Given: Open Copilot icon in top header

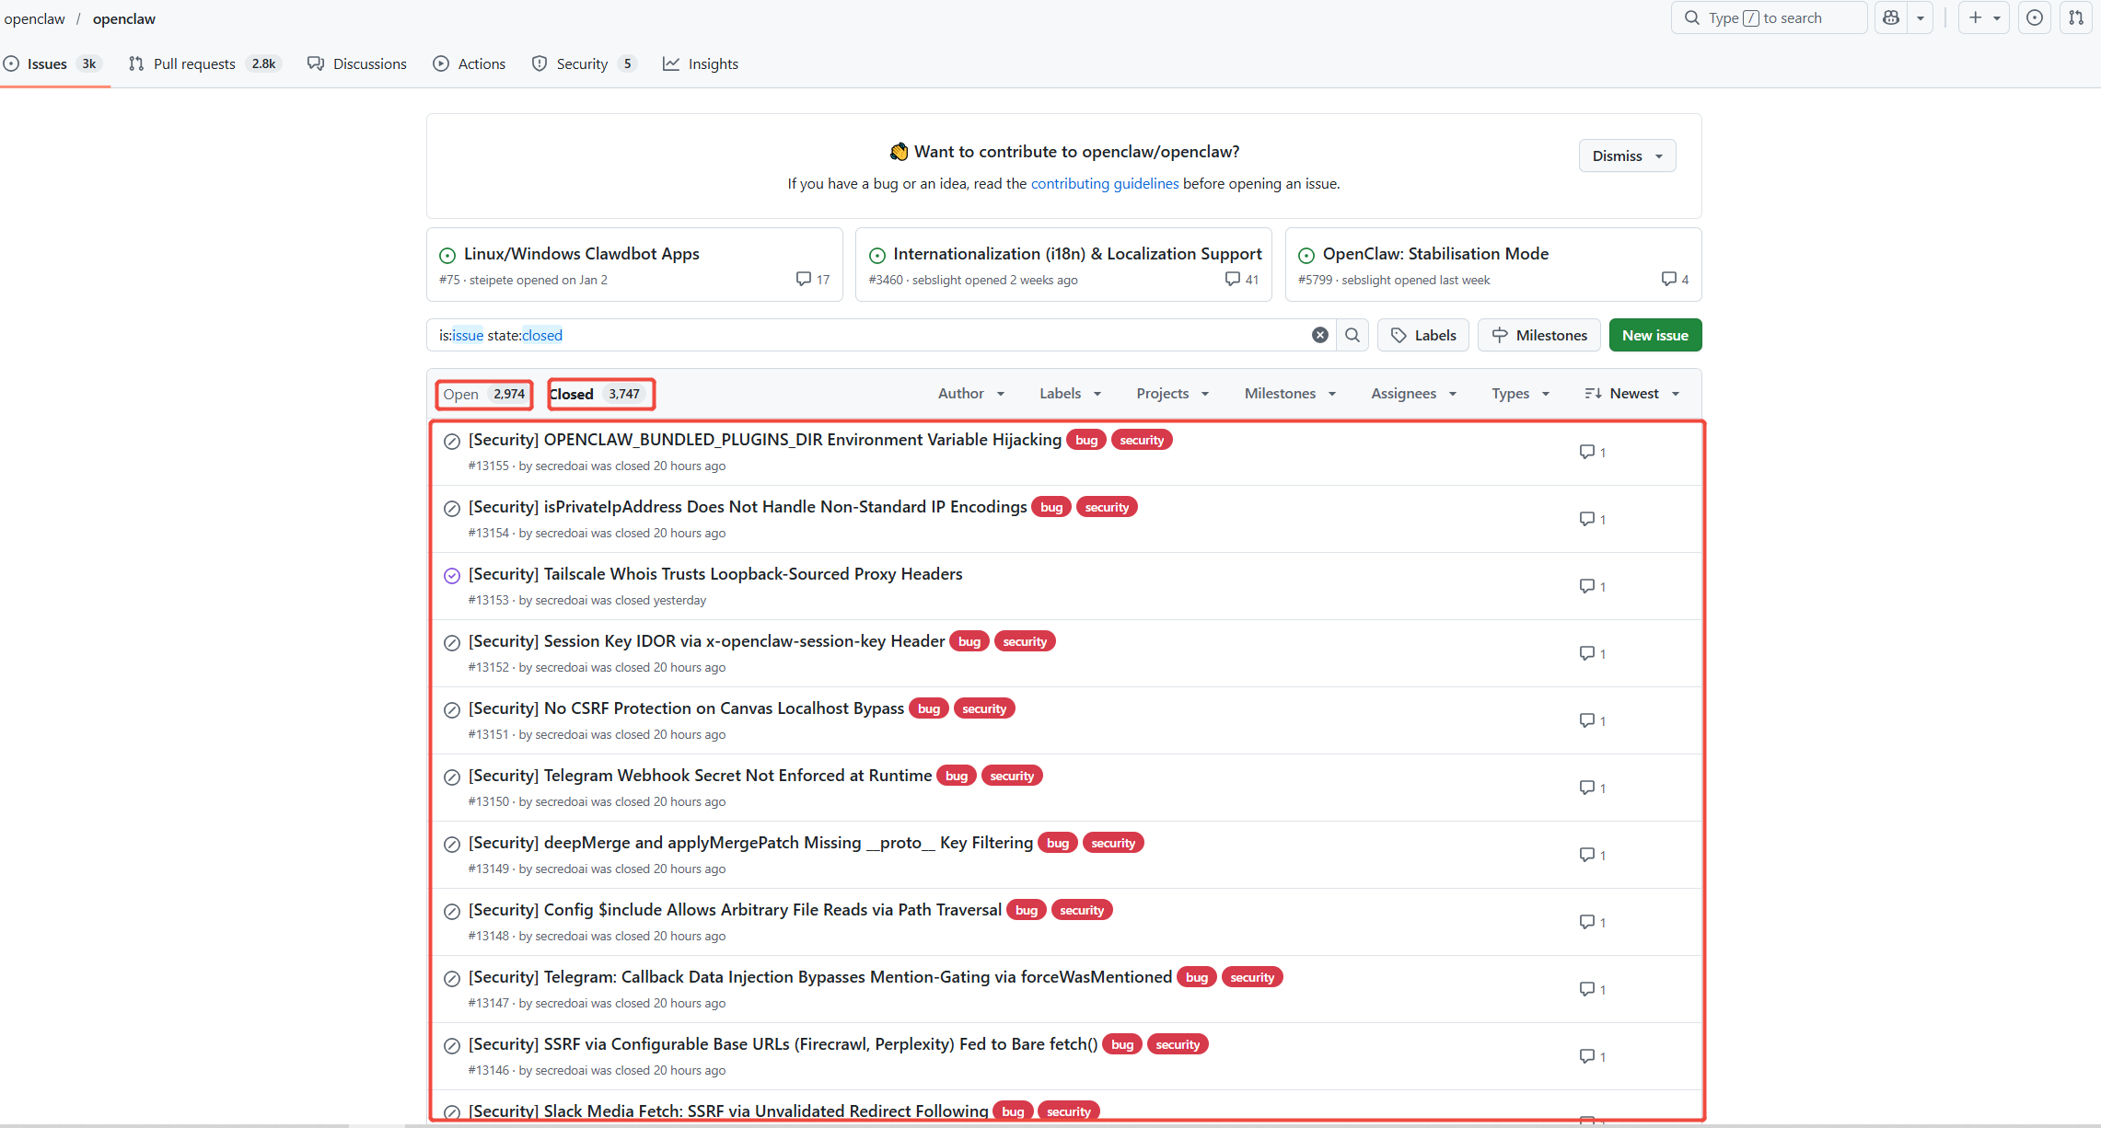Looking at the screenshot, I should point(1891,17).
